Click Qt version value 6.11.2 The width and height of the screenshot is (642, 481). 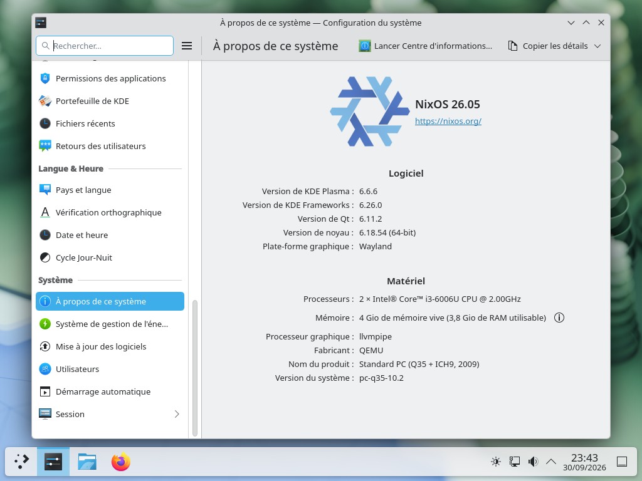pyautogui.click(x=371, y=219)
